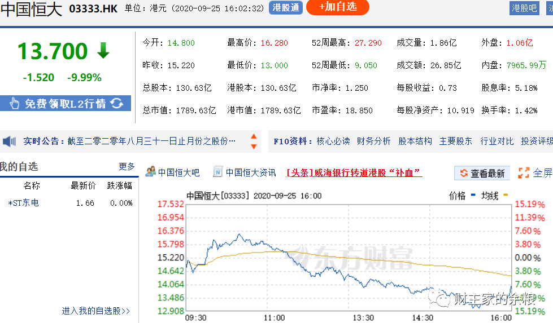Add stock with +加自选 button
The width and height of the screenshot is (553, 323).
pos(338,7)
